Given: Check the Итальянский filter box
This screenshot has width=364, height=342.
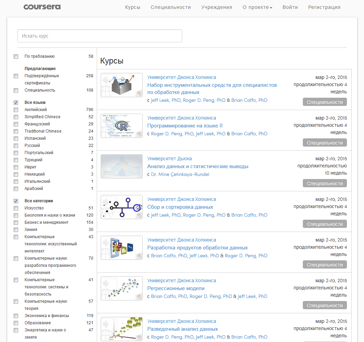Looking at the screenshot, I should click(16, 182).
